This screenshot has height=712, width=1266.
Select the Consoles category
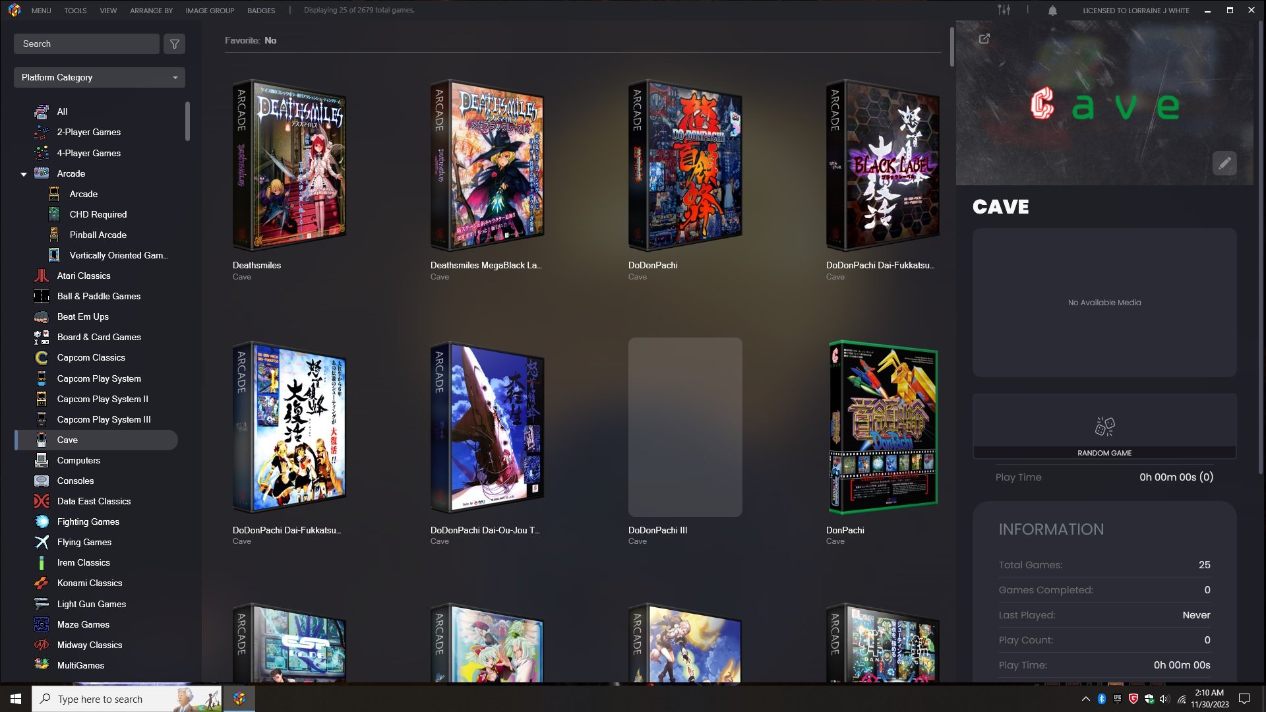point(75,481)
